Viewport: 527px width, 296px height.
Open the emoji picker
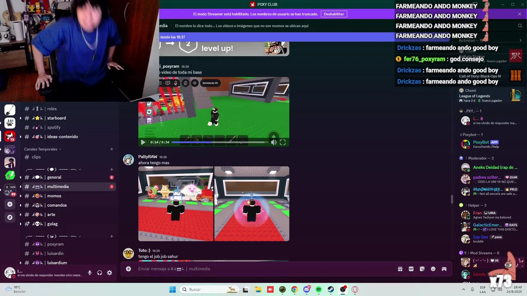(x=433, y=269)
